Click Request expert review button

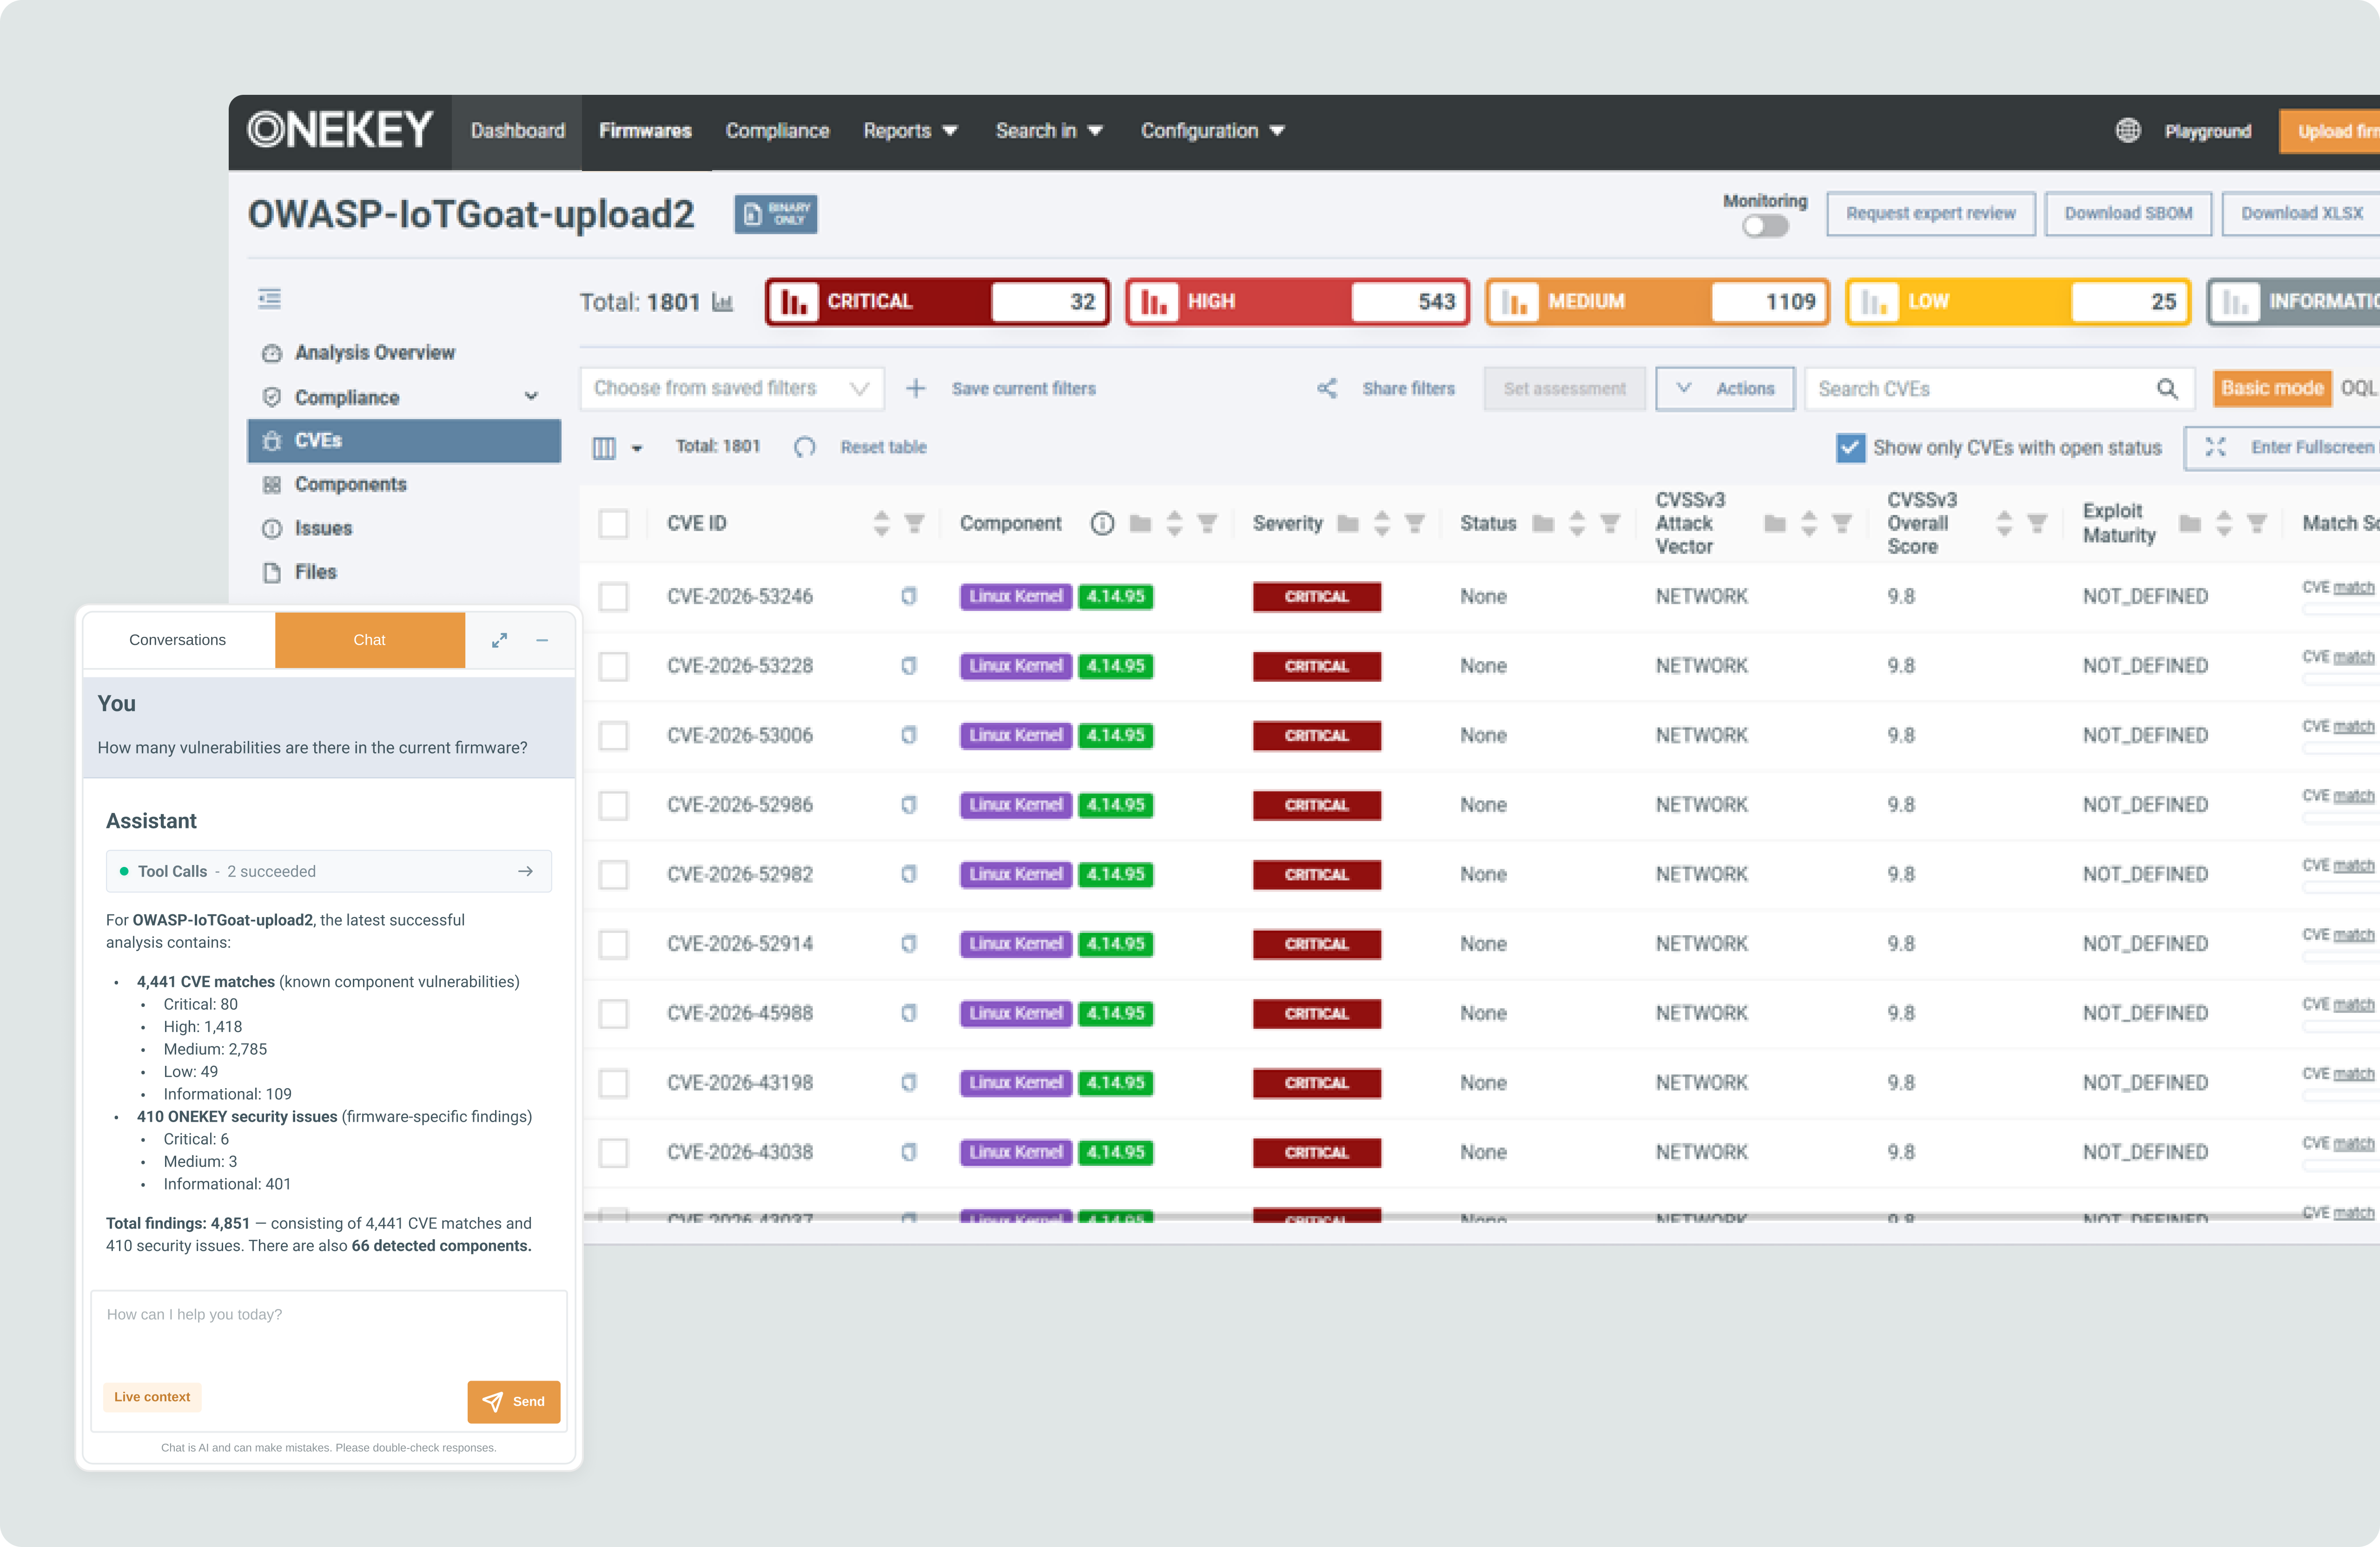click(x=1930, y=214)
